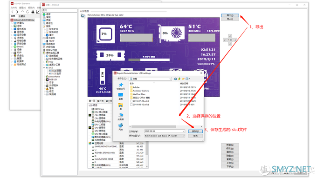Image resolution: width=317 pixels, height=178 pixels.
Task: Open 查看(V) menu in AIDA64 Extreme window
Action: [22, 7]
